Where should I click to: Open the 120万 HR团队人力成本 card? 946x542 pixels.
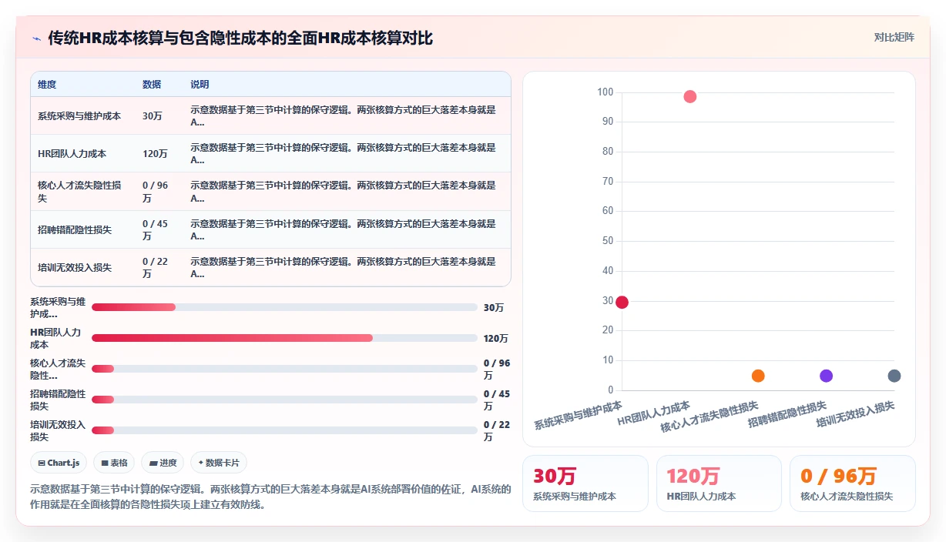720,483
